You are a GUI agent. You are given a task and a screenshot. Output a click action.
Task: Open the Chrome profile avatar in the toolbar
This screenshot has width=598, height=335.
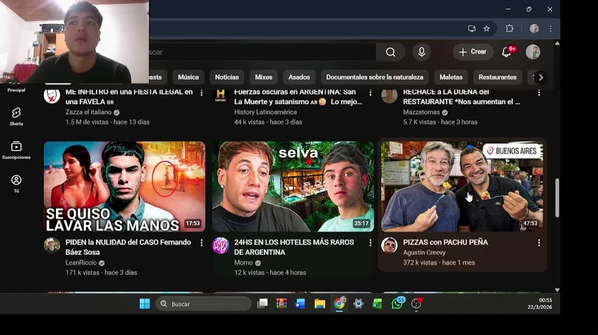(534, 29)
